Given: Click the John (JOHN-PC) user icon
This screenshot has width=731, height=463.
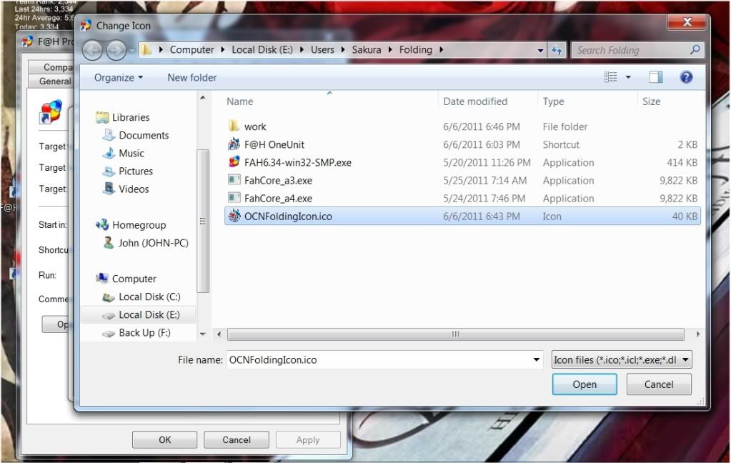Looking at the screenshot, I should [x=109, y=242].
